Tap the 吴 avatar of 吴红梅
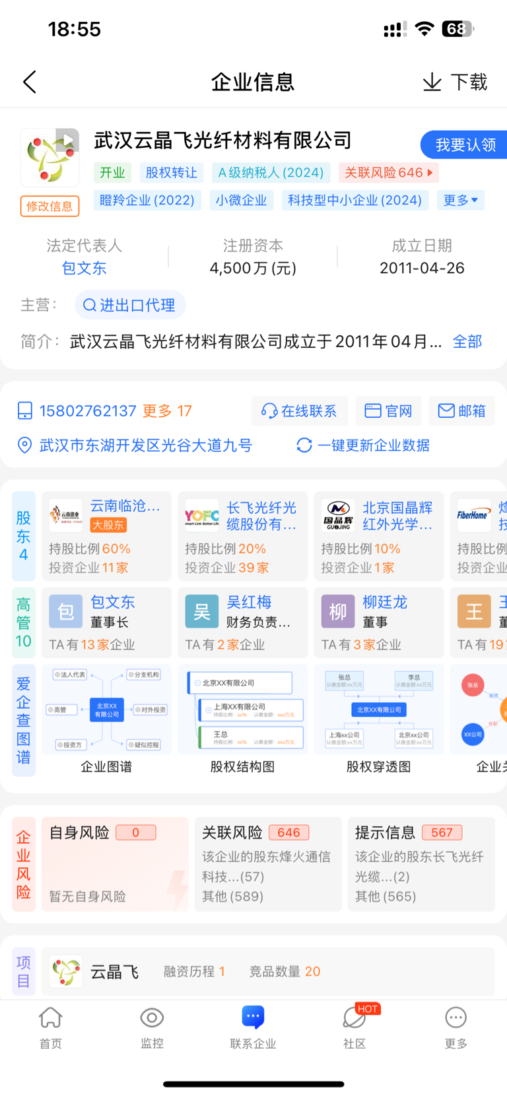507x1097 pixels. pyautogui.click(x=202, y=611)
